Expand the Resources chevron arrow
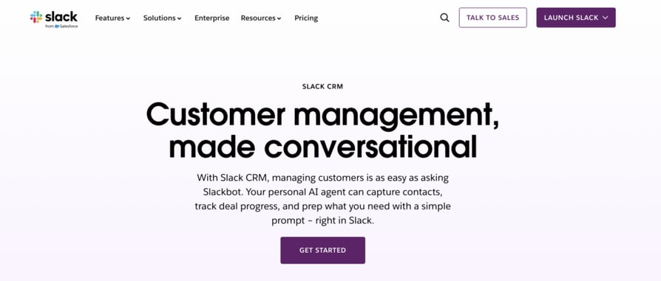Viewport: 661px width, 281px height. click(279, 18)
